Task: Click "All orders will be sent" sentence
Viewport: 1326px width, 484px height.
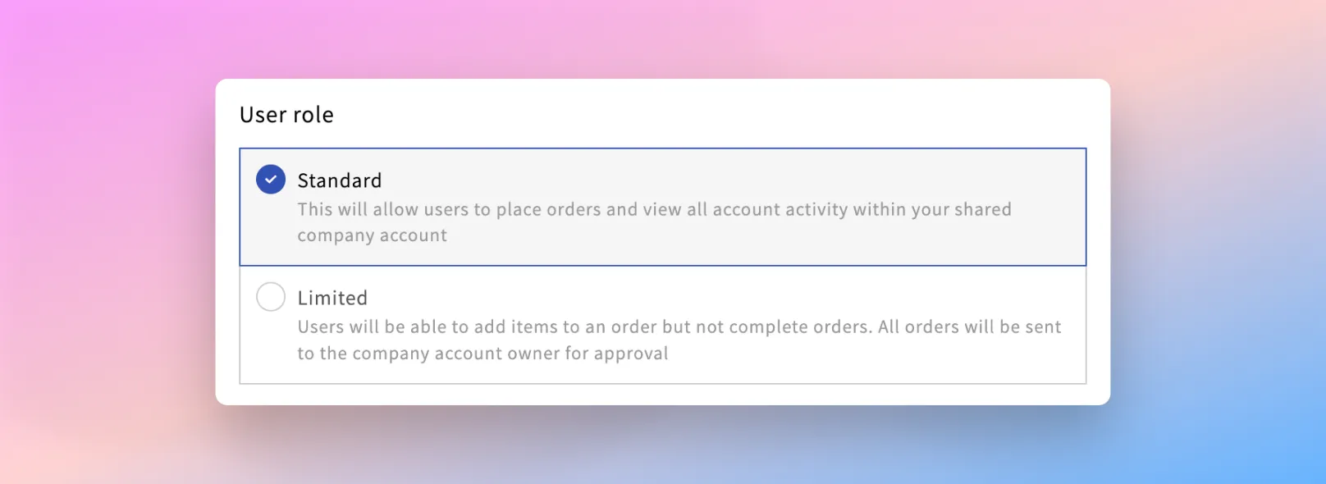Action: (970, 326)
